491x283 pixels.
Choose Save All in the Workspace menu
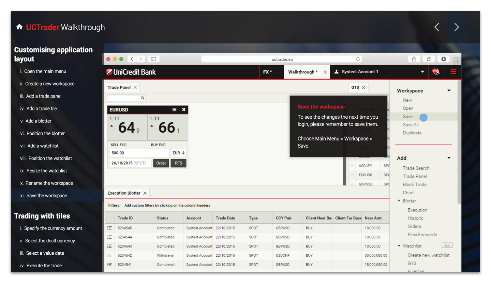tap(411, 125)
